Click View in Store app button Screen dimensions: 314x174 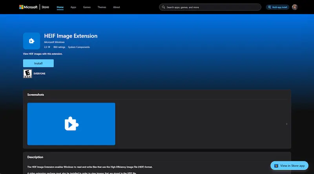click(x=289, y=166)
